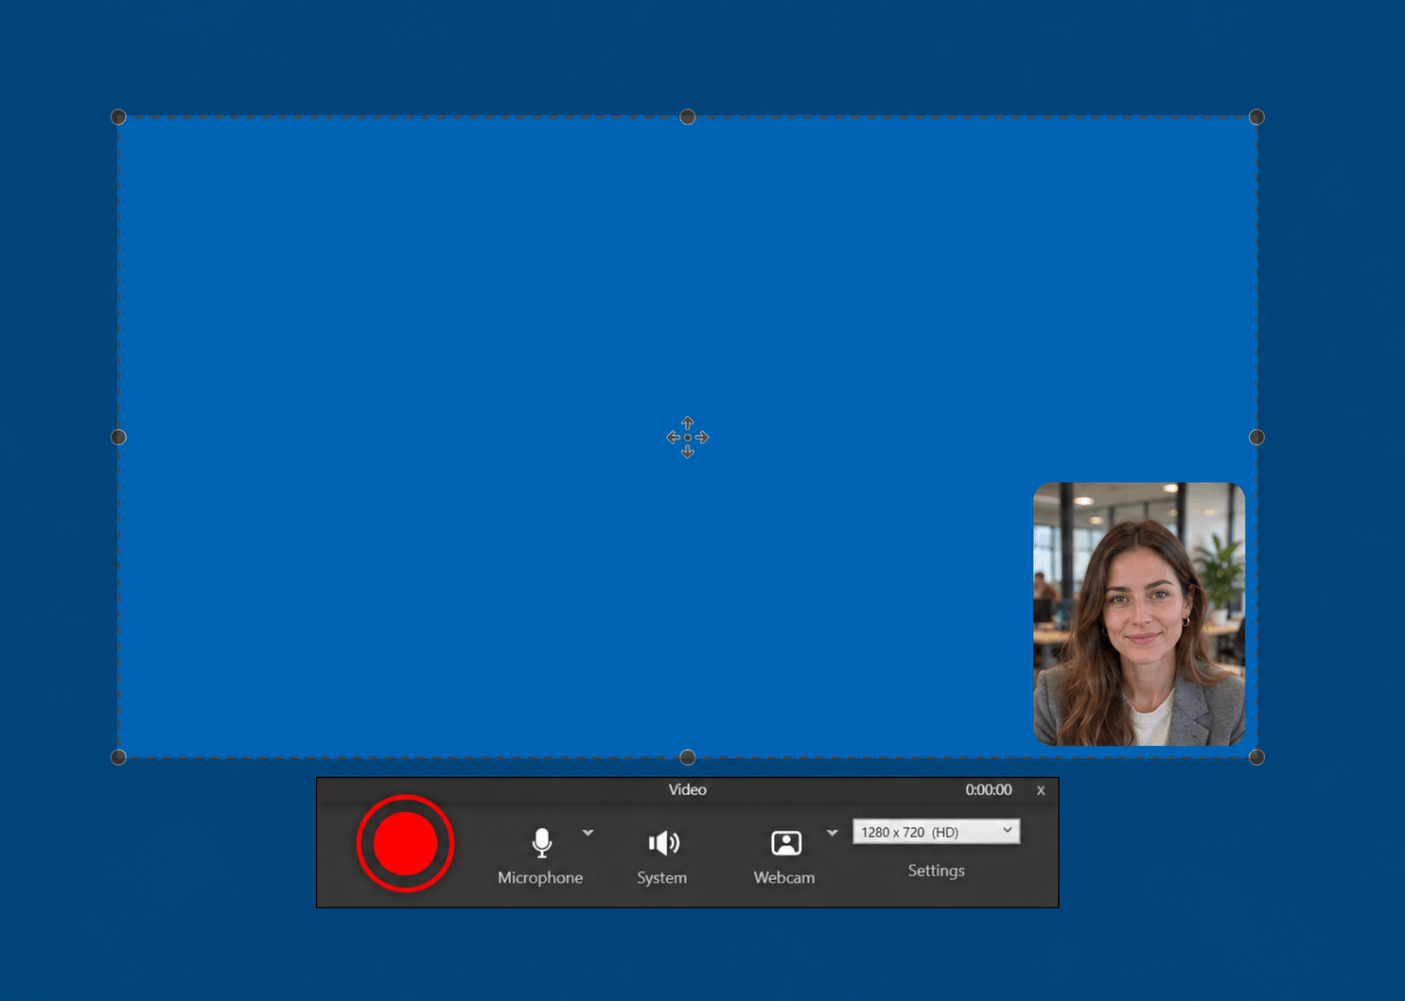Start recording with the red record button
Viewport: 1405px width, 1001px height.
(405, 843)
